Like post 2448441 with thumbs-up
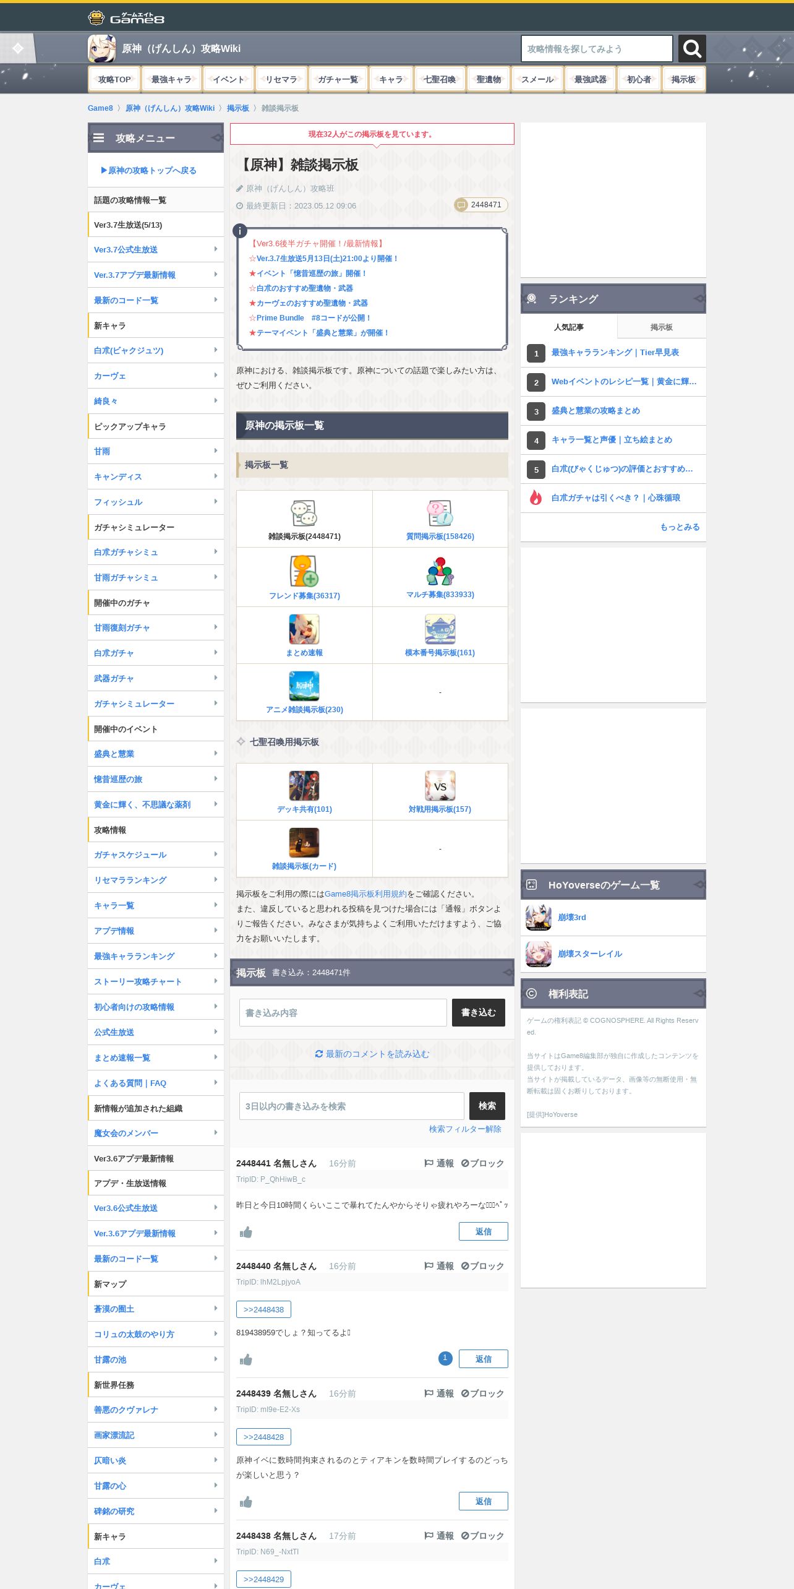This screenshot has width=794, height=1589. [246, 1232]
